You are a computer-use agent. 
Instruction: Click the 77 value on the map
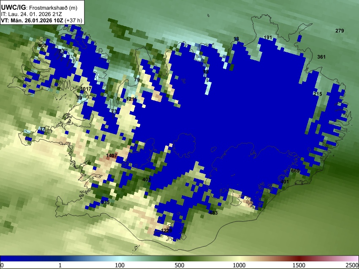[42, 129]
